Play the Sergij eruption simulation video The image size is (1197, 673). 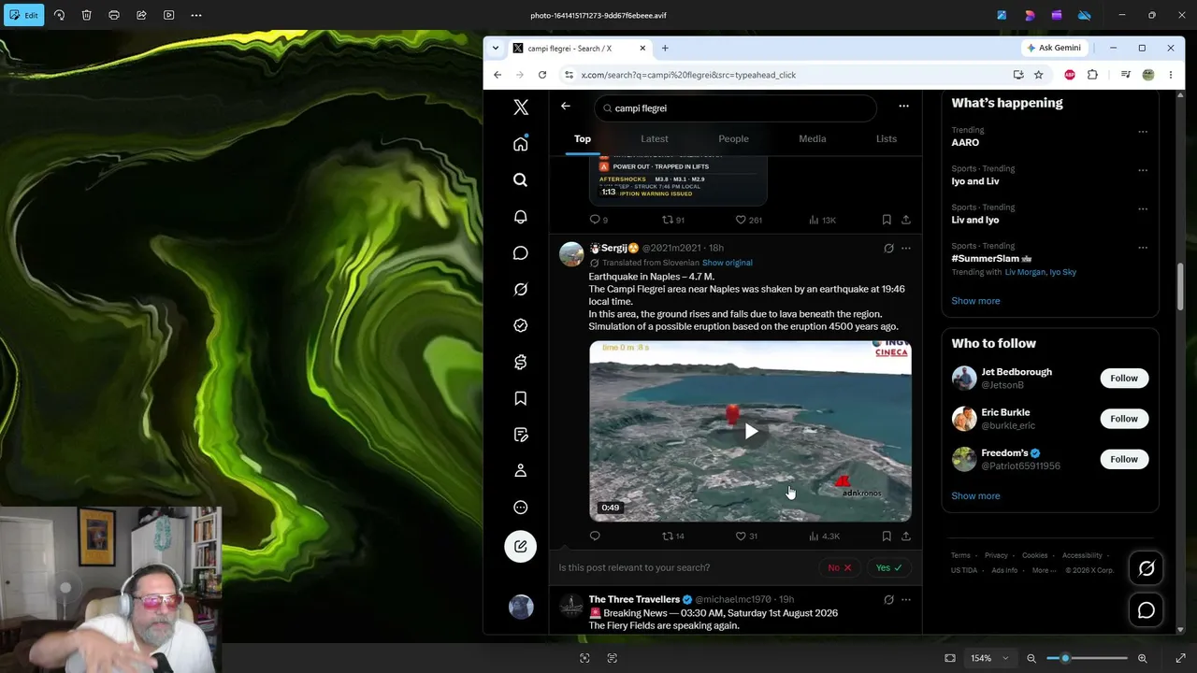[x=751, y=432]
